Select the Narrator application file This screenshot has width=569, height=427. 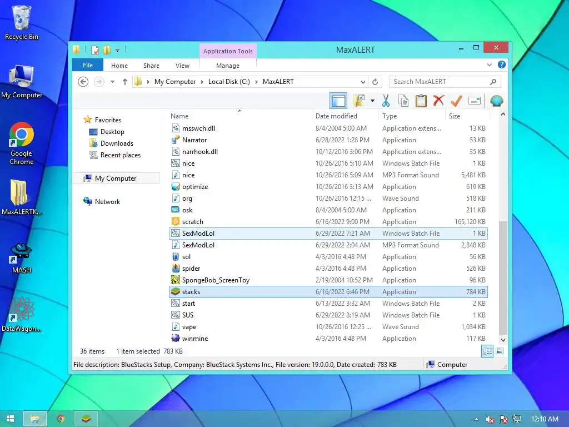(328, 140)
